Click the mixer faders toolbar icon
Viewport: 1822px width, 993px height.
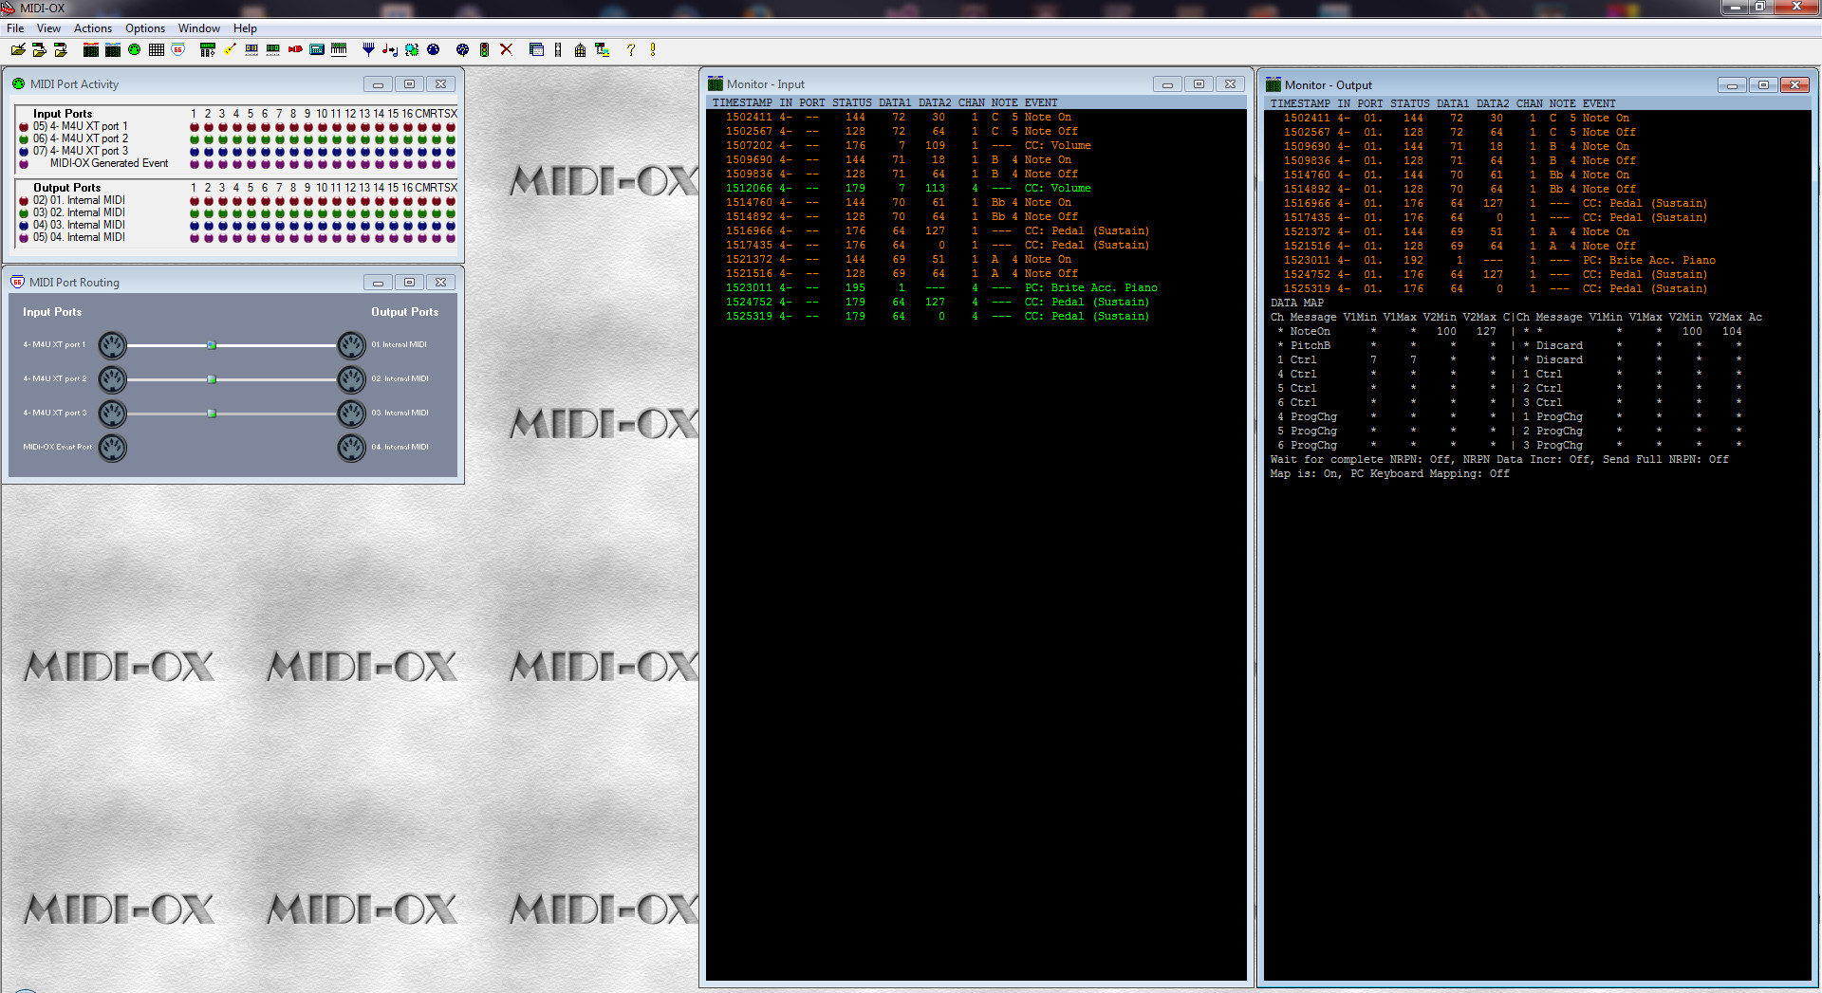tap(208, 49)
